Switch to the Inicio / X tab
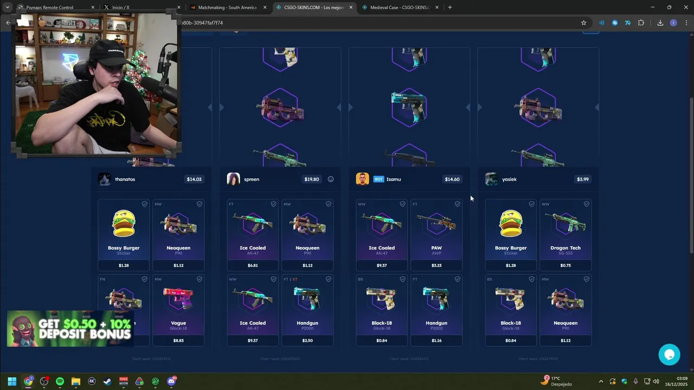The height and width of the screenshot is (390, 694). coord(142,8)
